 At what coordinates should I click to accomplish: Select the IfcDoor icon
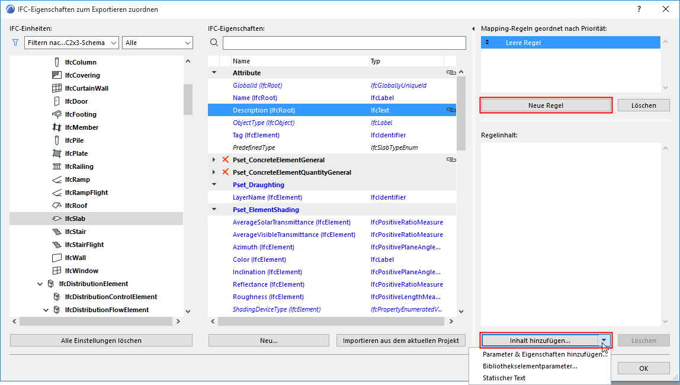[57, 101]
